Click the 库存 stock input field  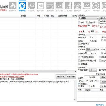(86, 37)
